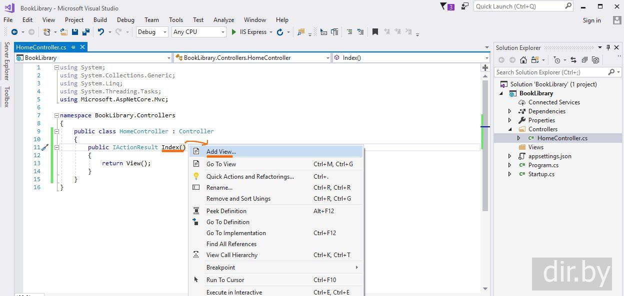Expand the Dependencies node
Image resolution: width=624 pixels, height=296 pixels.
click(x=510, y=111)
